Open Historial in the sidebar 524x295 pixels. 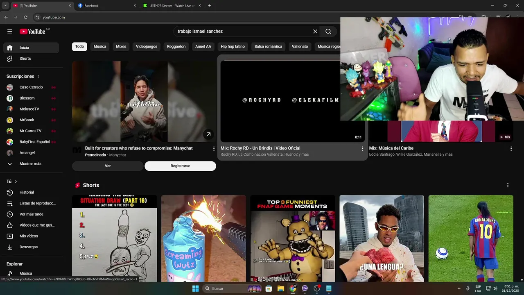(x=31, y=192)
